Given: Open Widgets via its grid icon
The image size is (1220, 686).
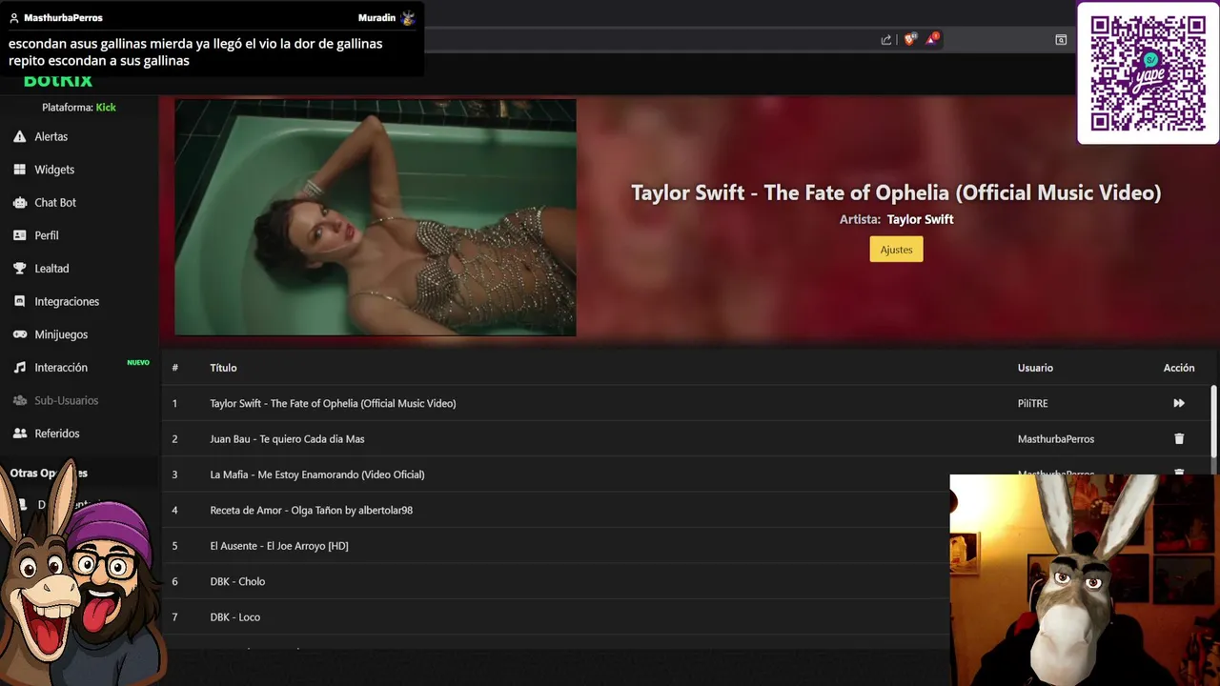Looking at the screenshot, I should point(19,170).
